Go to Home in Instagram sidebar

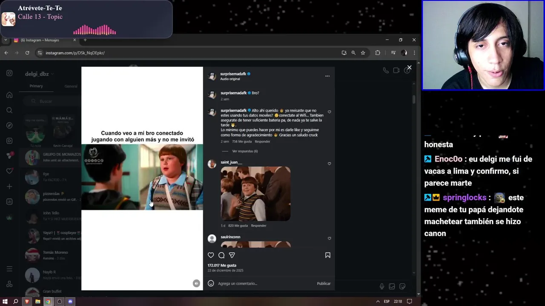click(x=9, y=95)
